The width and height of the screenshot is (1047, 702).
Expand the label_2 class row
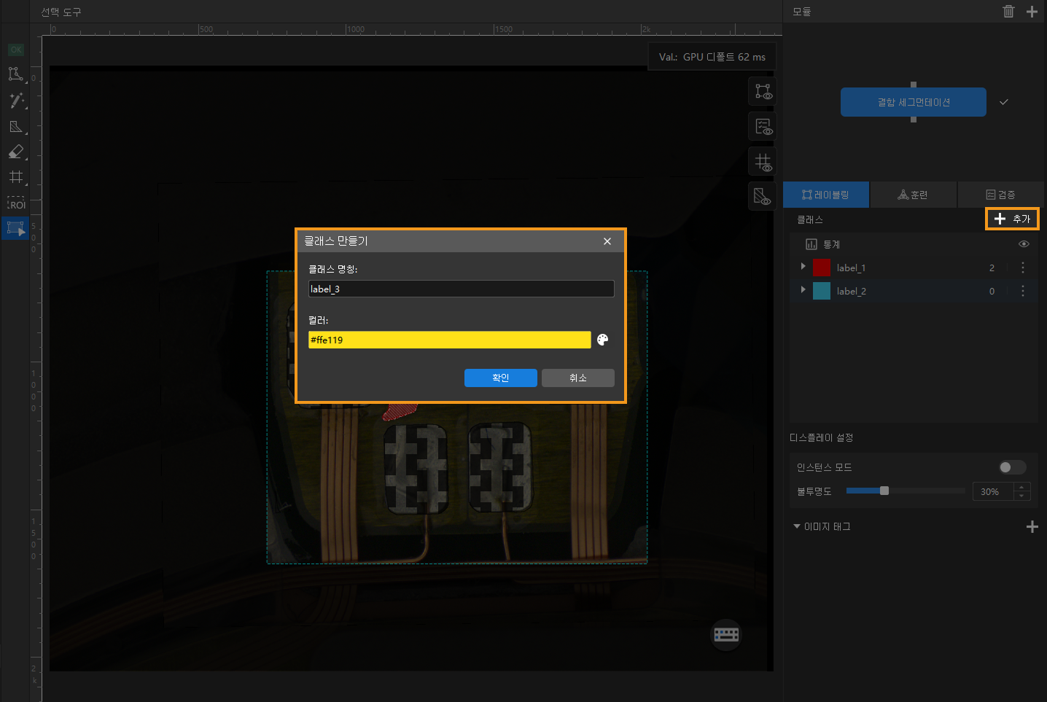click(803, 290)
